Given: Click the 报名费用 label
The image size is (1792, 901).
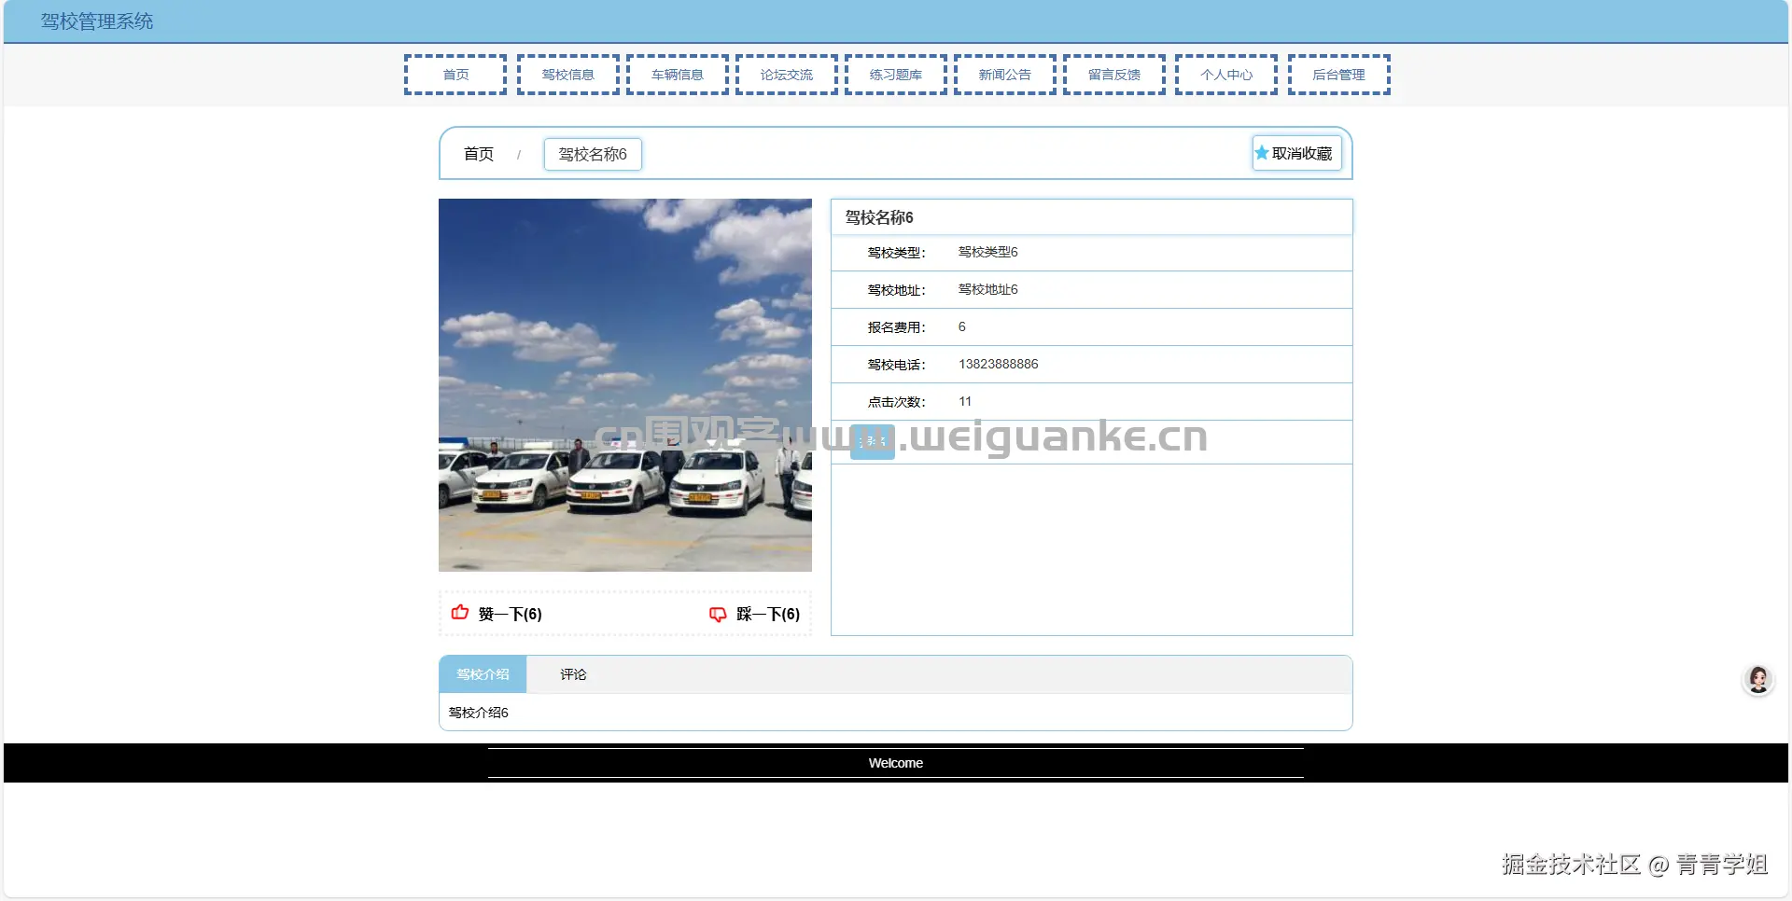Looking at the screenshot, I should click(x=896, y=327).
